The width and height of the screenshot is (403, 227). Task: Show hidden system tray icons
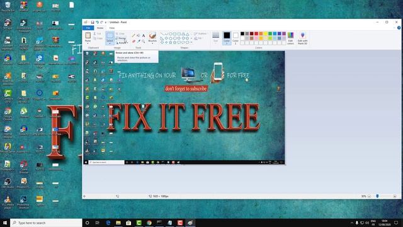click(351, 223)
